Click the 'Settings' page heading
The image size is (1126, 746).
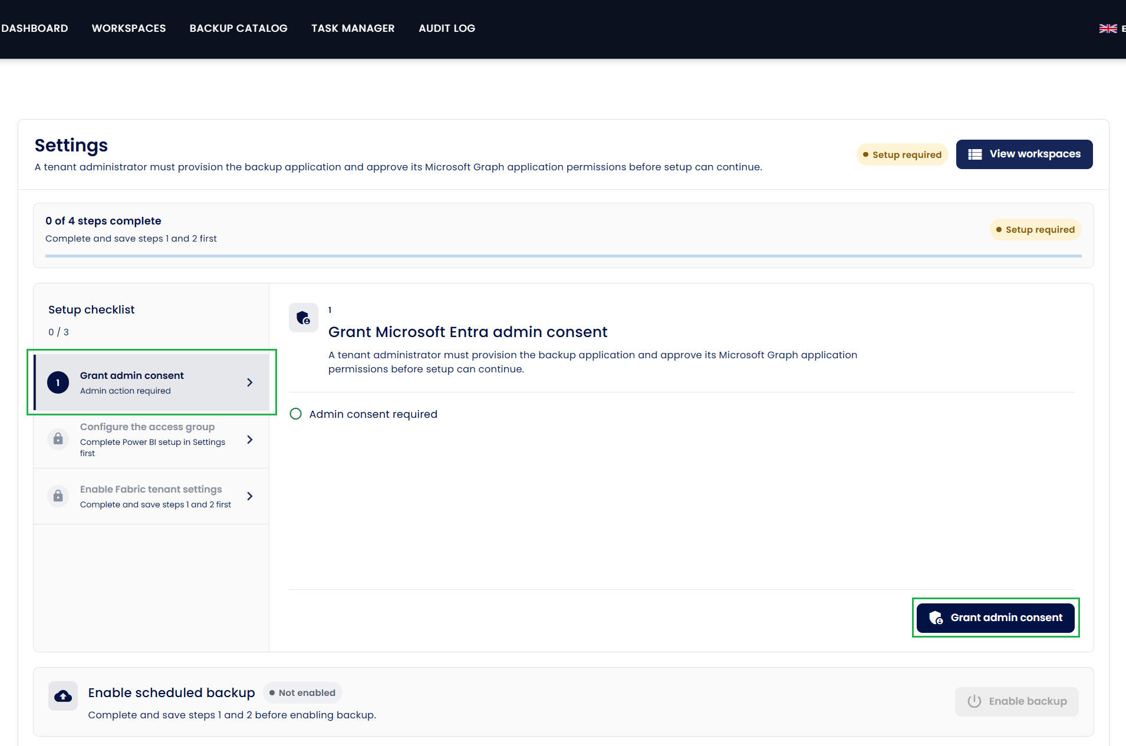click(x=71, y=145)
